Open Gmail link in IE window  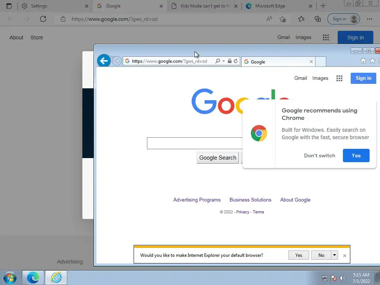301,78
